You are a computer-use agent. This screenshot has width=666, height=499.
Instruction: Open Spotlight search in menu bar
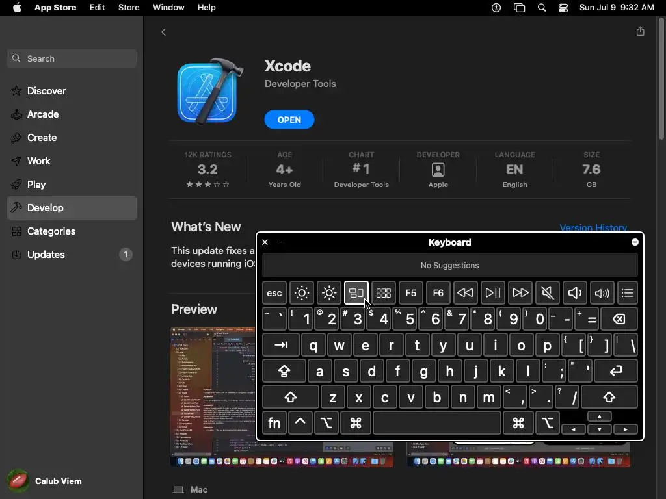click(542, 8)
